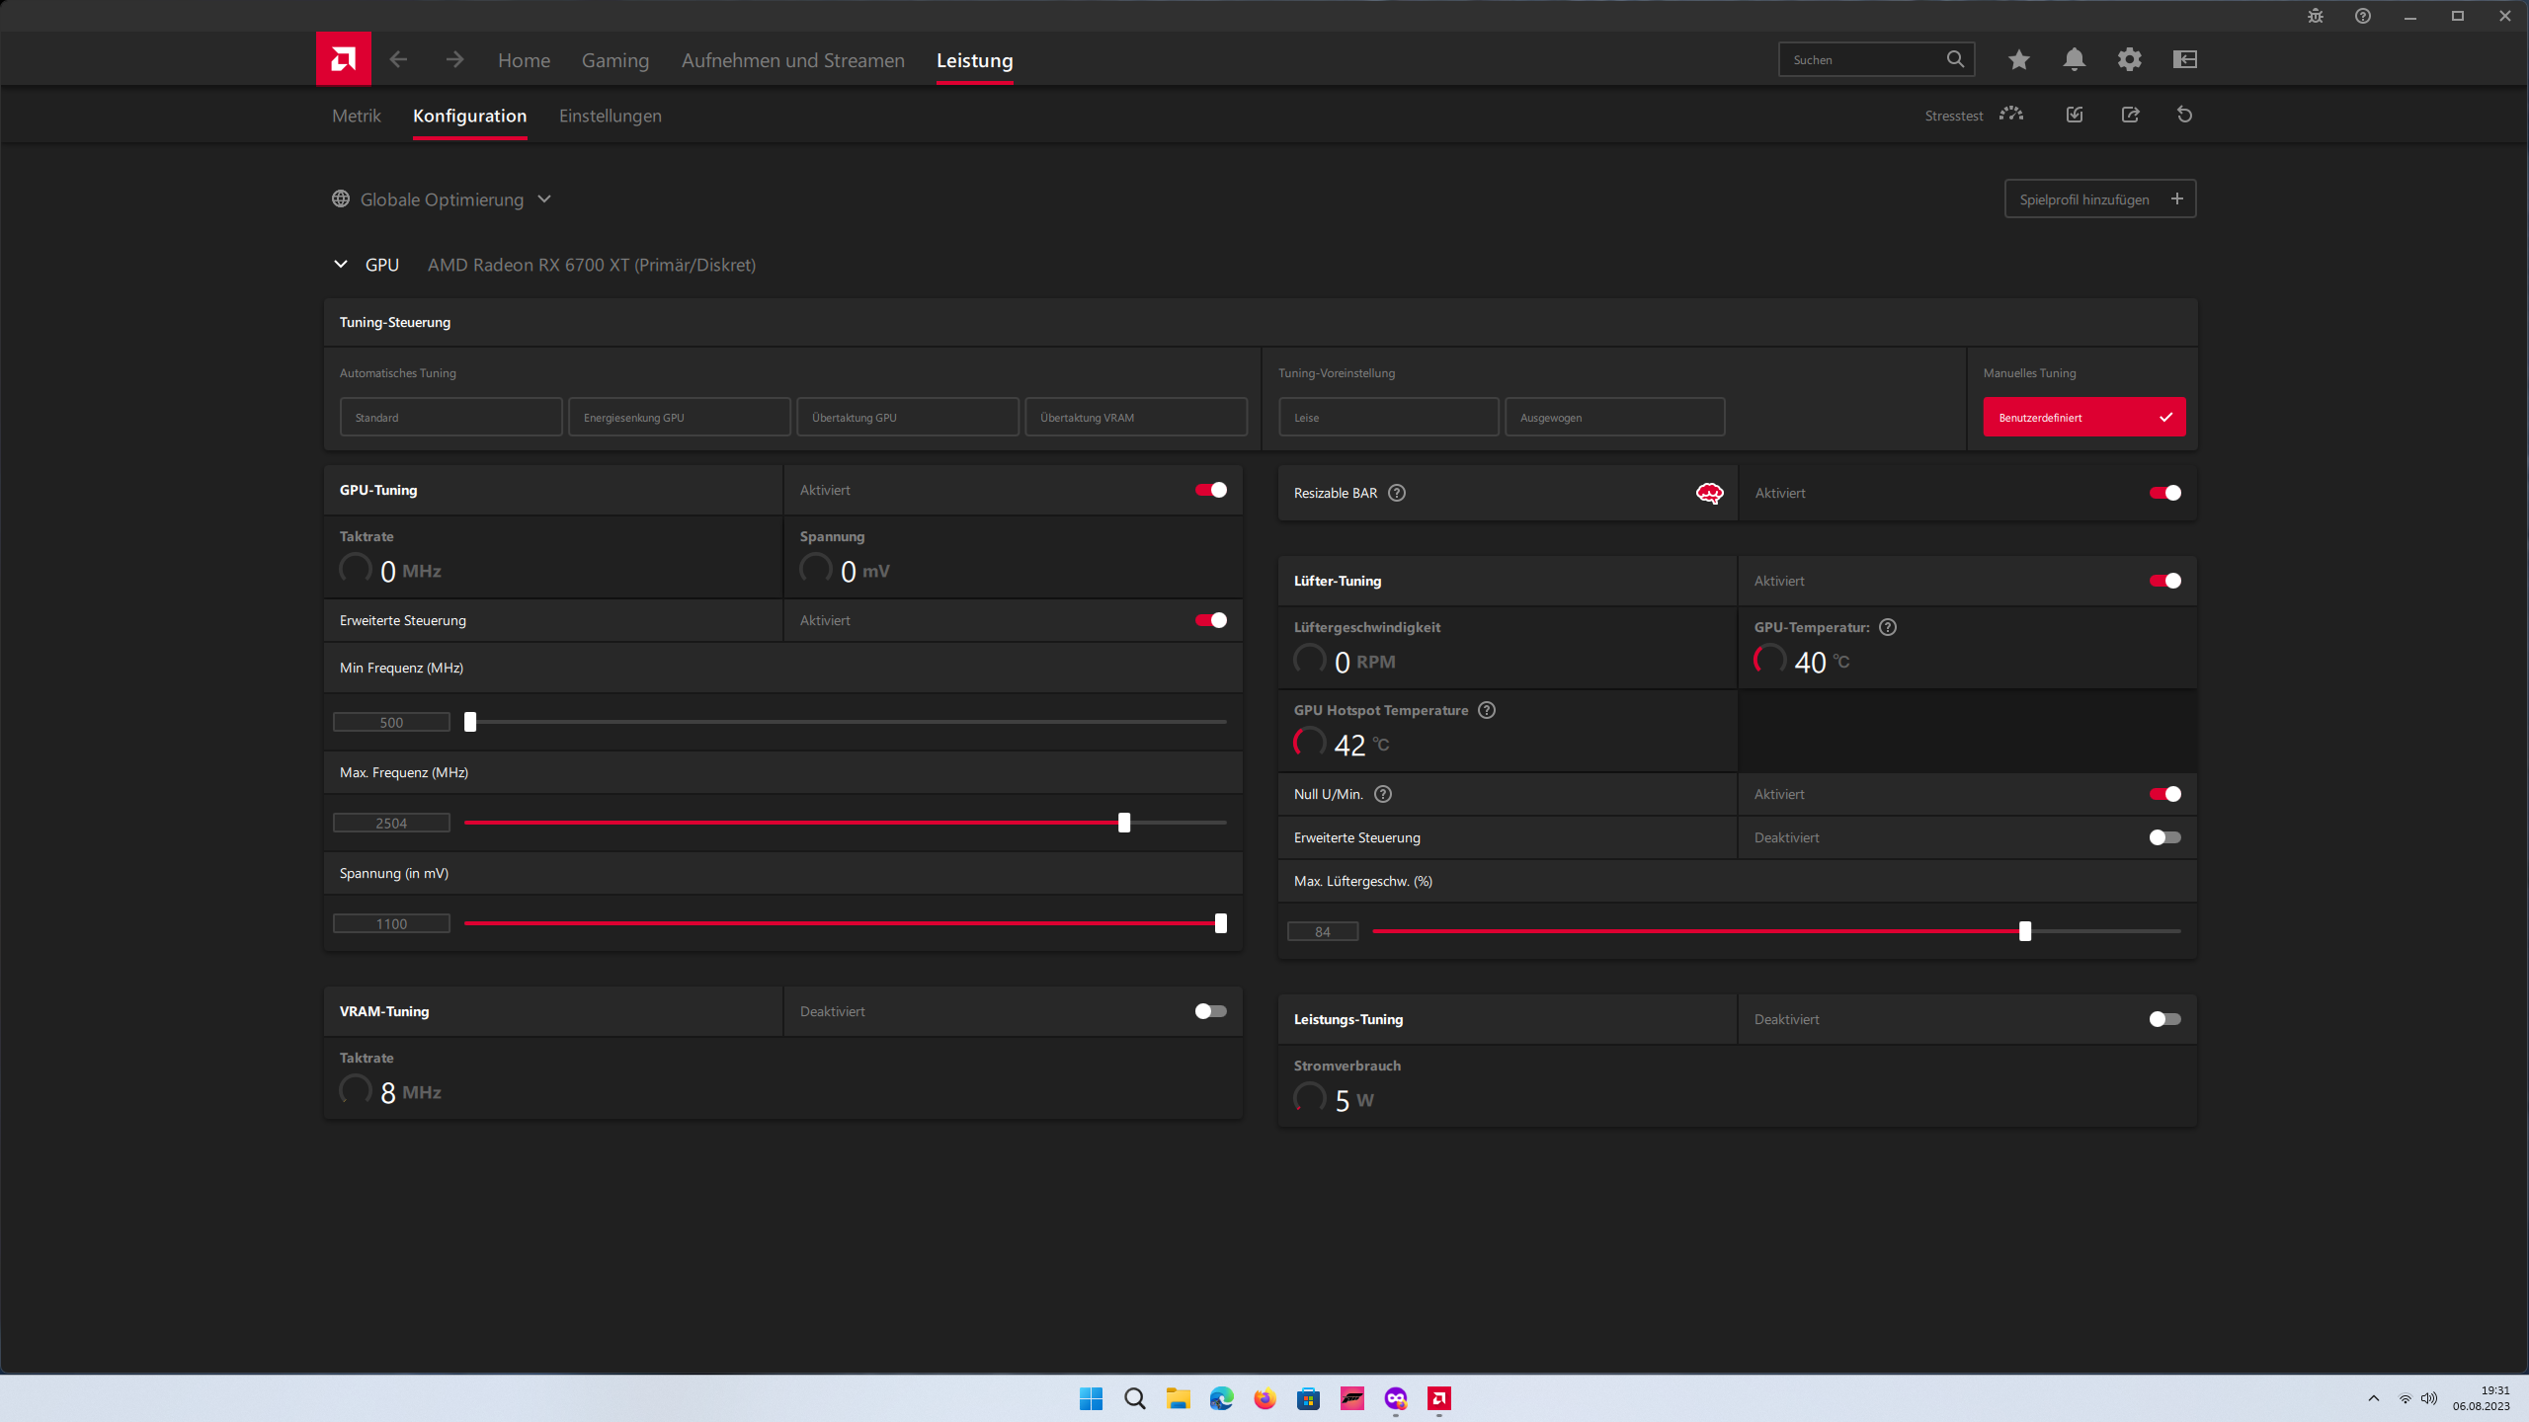The height and width of the screenshot is (1422, 2529).
Task: Click the export profile icon
Action: pyautogui.click(x=2130, y=115)
